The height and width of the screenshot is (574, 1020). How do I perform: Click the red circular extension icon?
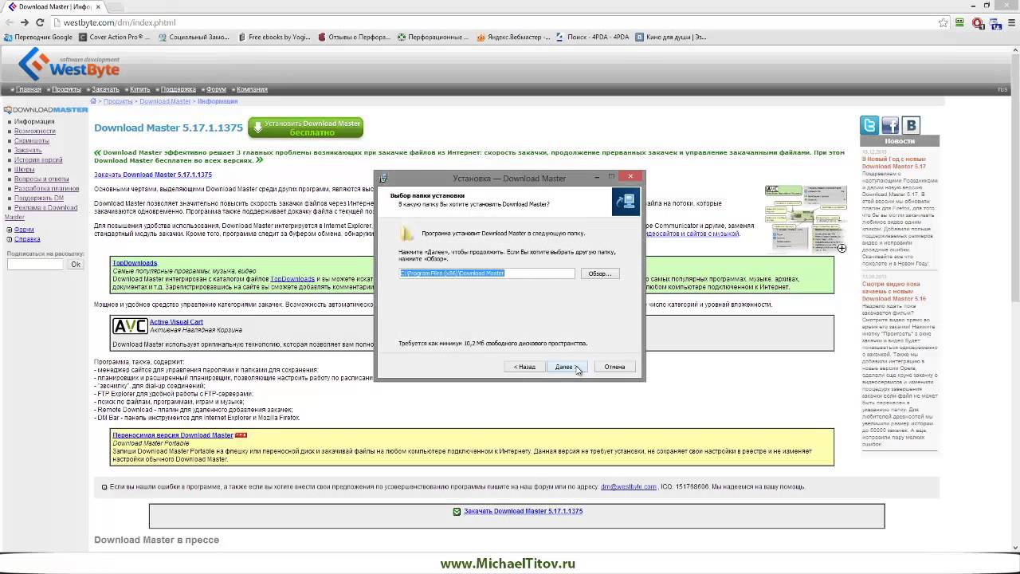(x=976, y=22)
